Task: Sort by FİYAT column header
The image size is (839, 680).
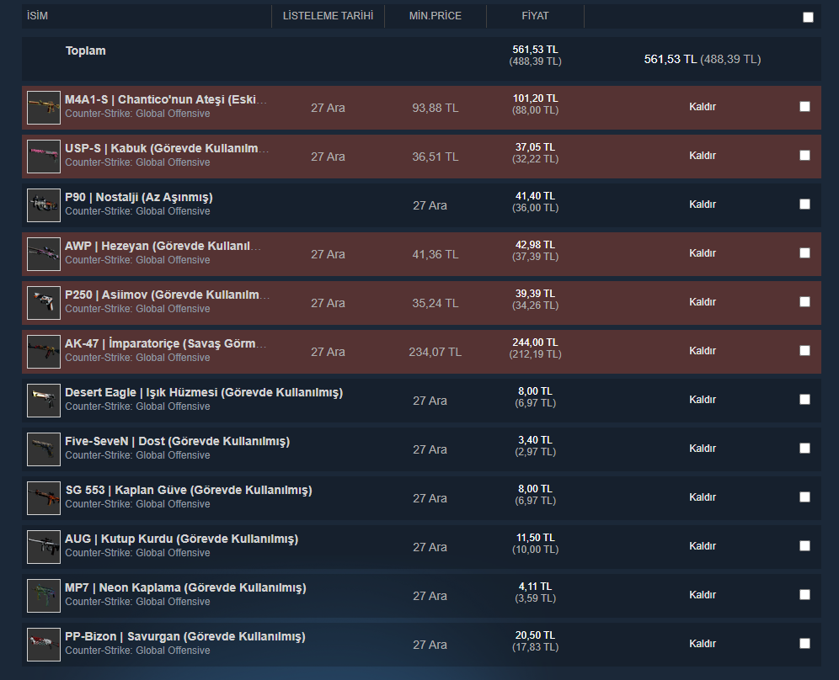Action: 535,16
